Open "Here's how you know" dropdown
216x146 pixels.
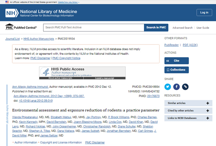coord(69,2)
